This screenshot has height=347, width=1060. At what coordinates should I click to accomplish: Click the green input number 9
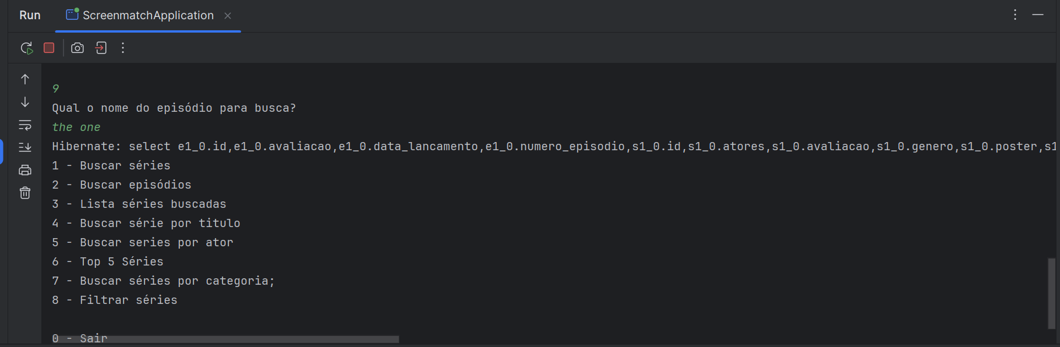(56, 89)
